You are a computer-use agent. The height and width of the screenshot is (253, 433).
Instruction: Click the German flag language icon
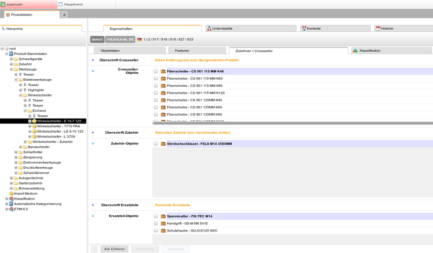[x=140, y=39]
